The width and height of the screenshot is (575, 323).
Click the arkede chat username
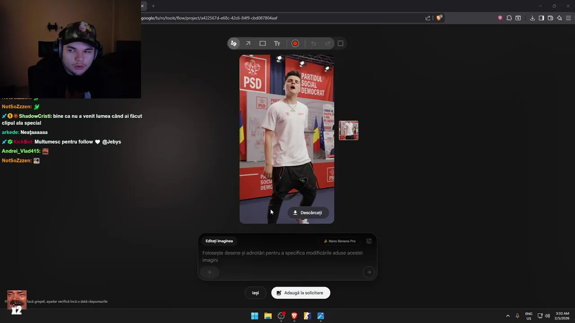pos(10,132)
